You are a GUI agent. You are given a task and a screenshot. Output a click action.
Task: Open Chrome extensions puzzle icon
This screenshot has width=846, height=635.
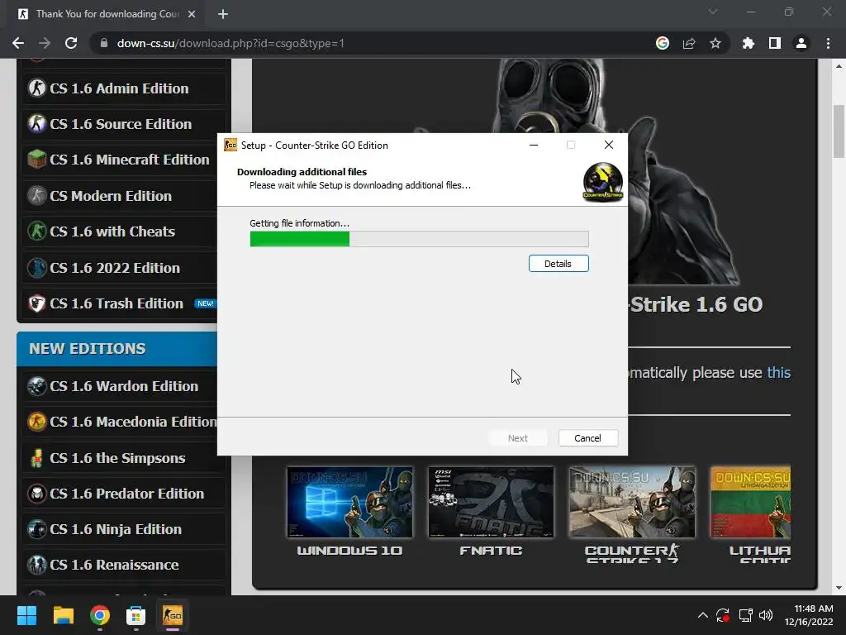click(748, 43)
